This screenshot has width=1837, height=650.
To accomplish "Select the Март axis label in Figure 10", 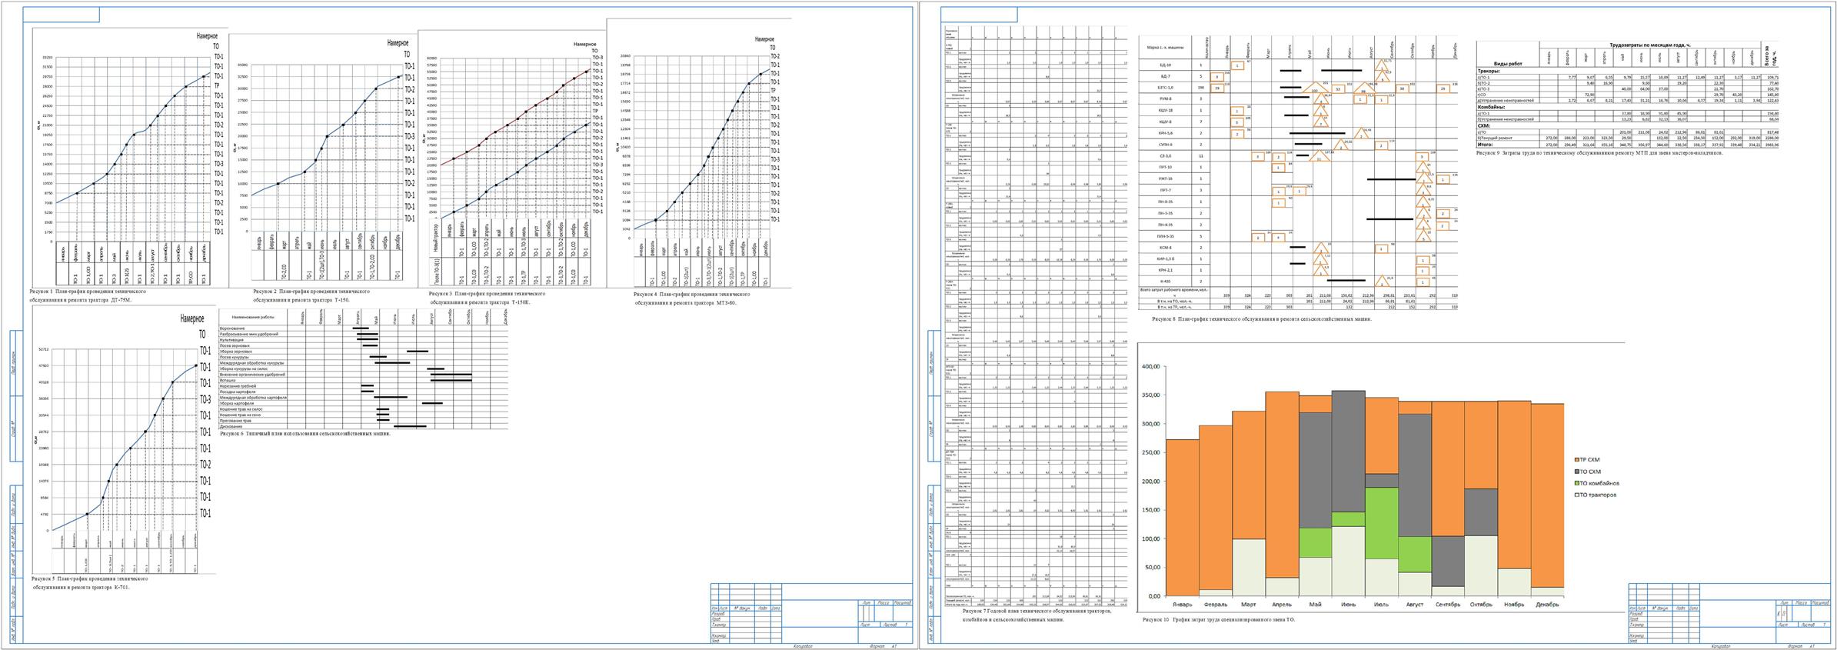I will [x=1249, y=604].
